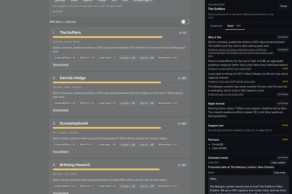Image resolution: width=292 pixels, height=194 pixels.
Task: Click Dumpstaphunk score progress bar
Action: tap(119, 128)
